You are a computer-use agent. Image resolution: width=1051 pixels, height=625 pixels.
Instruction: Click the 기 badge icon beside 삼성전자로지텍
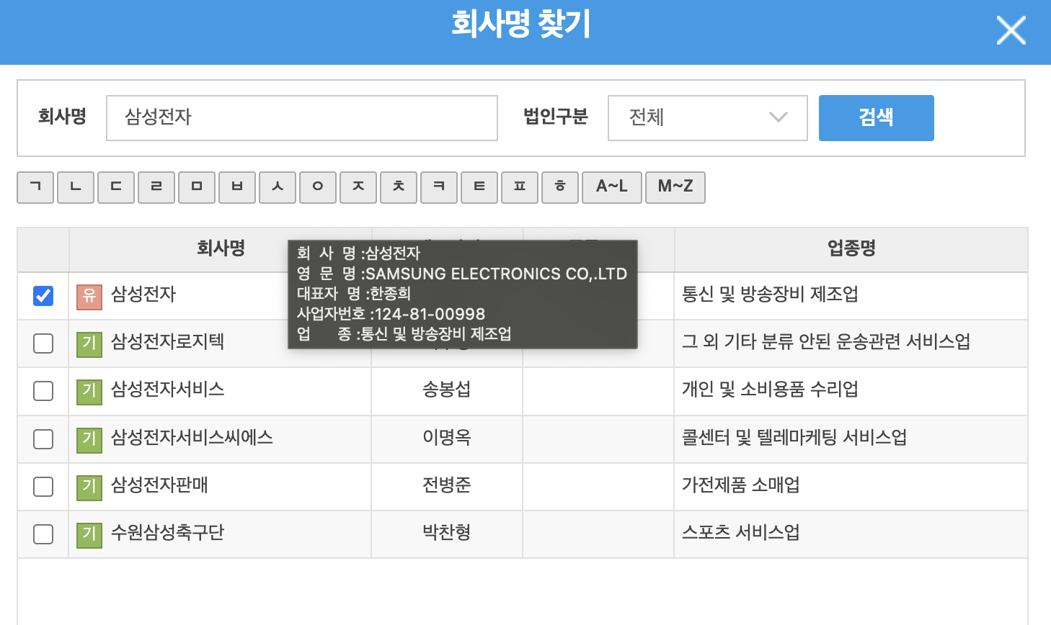(89, 343)
